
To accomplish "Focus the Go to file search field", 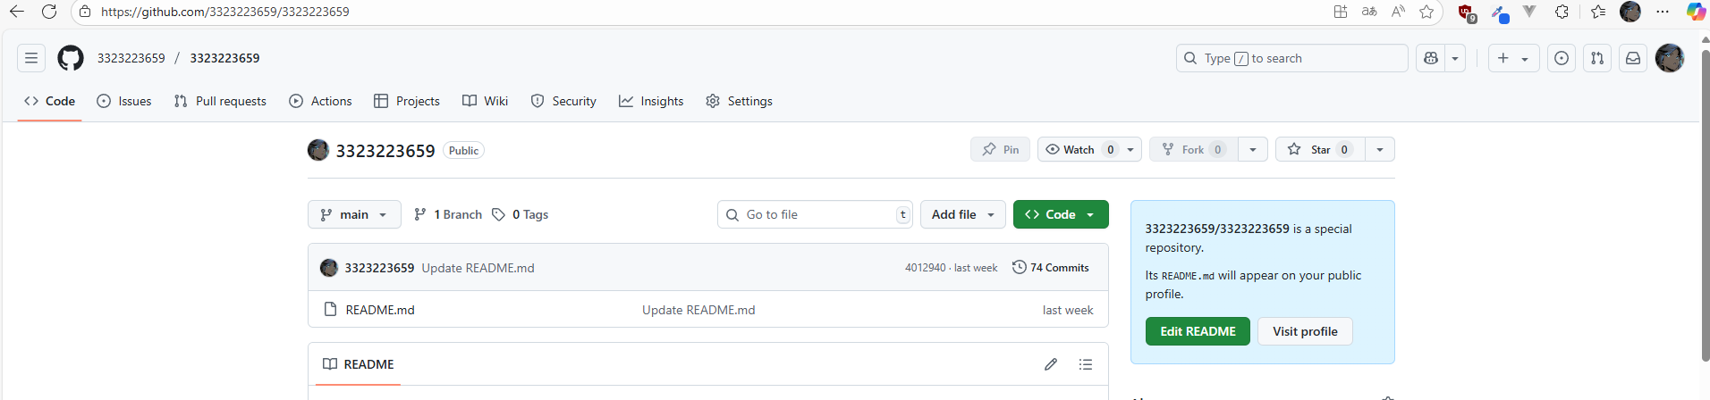I will pos(815,214).
